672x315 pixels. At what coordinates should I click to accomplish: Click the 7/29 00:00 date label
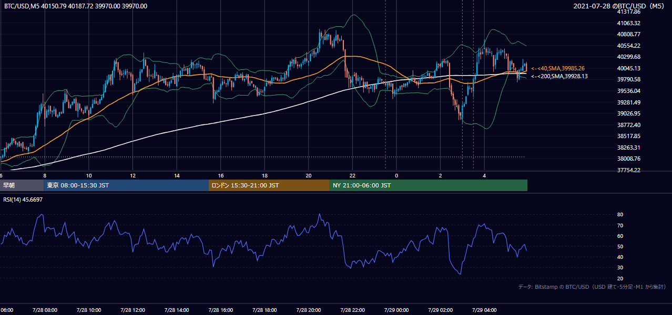tap(396, 310)
